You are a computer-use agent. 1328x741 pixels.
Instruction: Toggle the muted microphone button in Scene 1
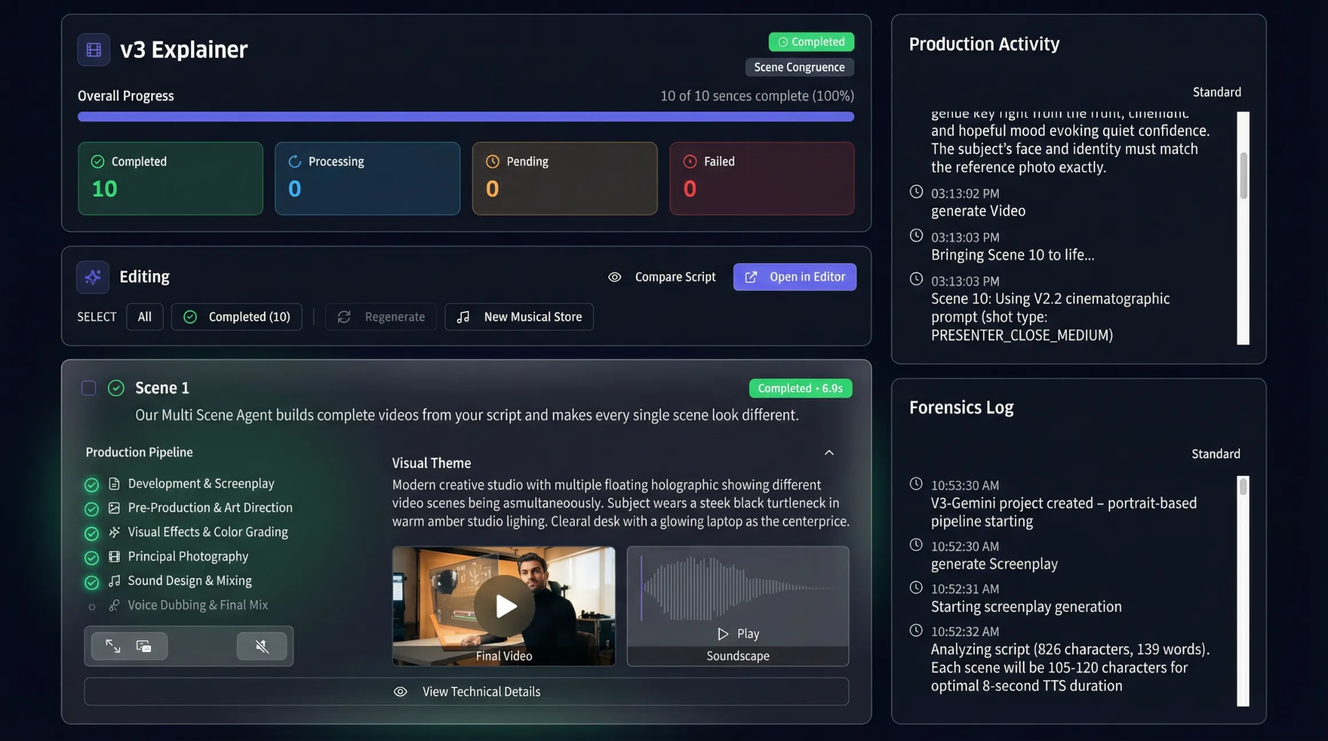pos(262,646)
